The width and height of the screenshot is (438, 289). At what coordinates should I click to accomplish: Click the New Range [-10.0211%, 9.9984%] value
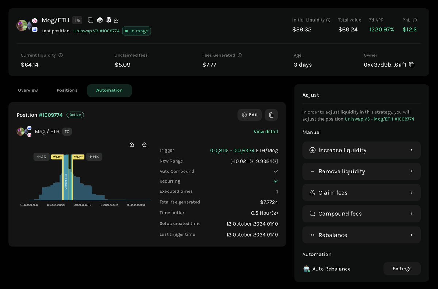coord(254,161)
